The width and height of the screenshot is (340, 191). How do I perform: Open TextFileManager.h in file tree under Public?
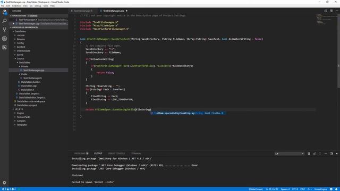32,78
